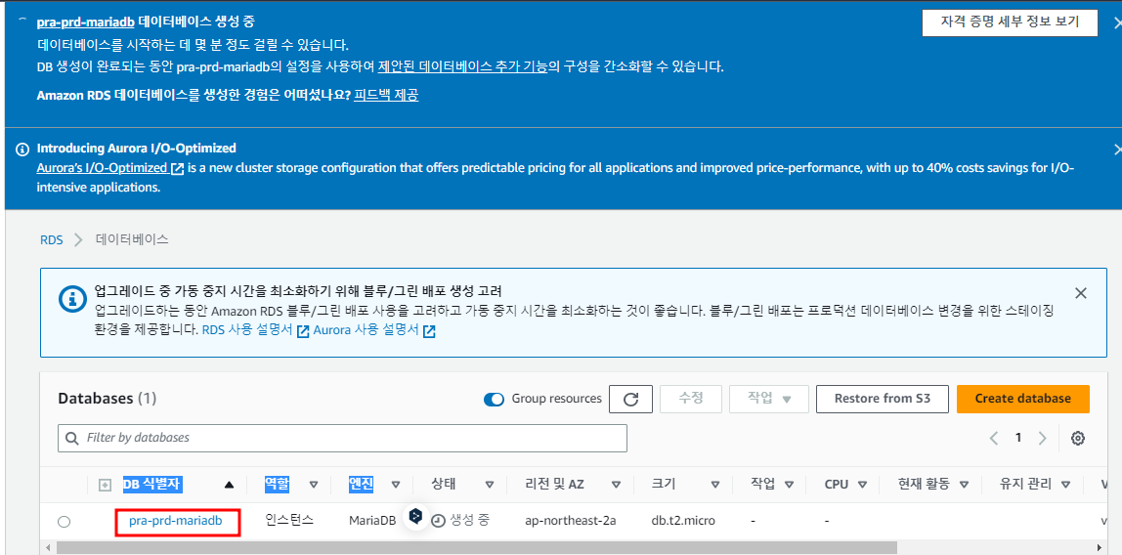Image resolution: width=1122 pixels, height=555 pixels.
Task: Sort by 크기 column
Action: pyautogui.click(x=714, y=485)
